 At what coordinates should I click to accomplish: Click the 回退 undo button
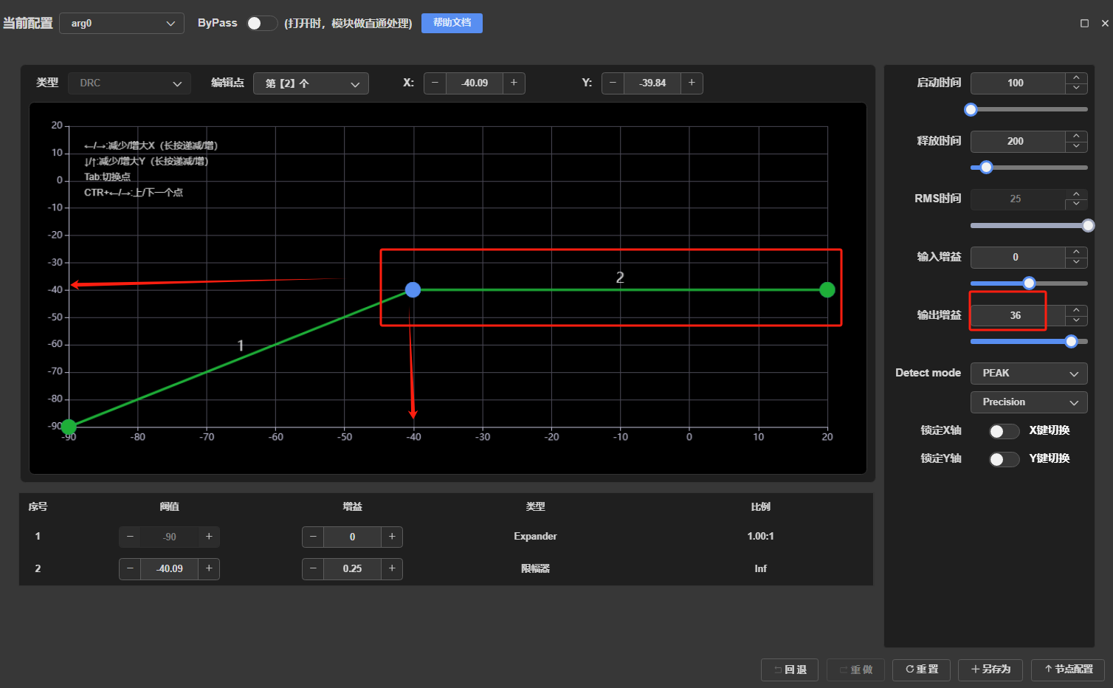point(790,670)
